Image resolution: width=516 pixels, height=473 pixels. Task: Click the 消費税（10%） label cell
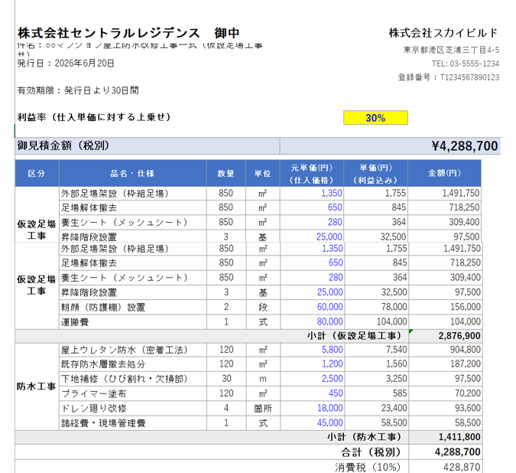[212, 467]
